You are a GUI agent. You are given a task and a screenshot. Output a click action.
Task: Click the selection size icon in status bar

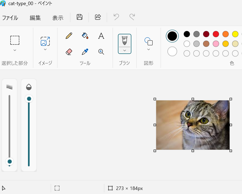point(57,188)
